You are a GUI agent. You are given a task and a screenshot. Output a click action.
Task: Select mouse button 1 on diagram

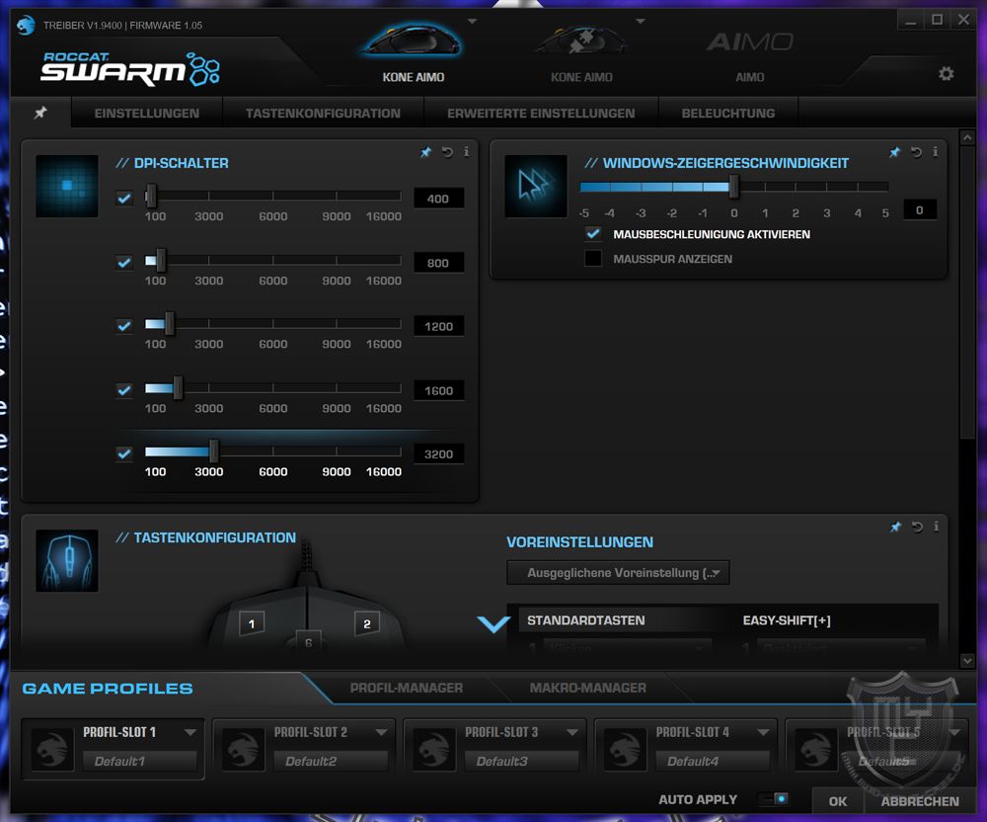251,623
